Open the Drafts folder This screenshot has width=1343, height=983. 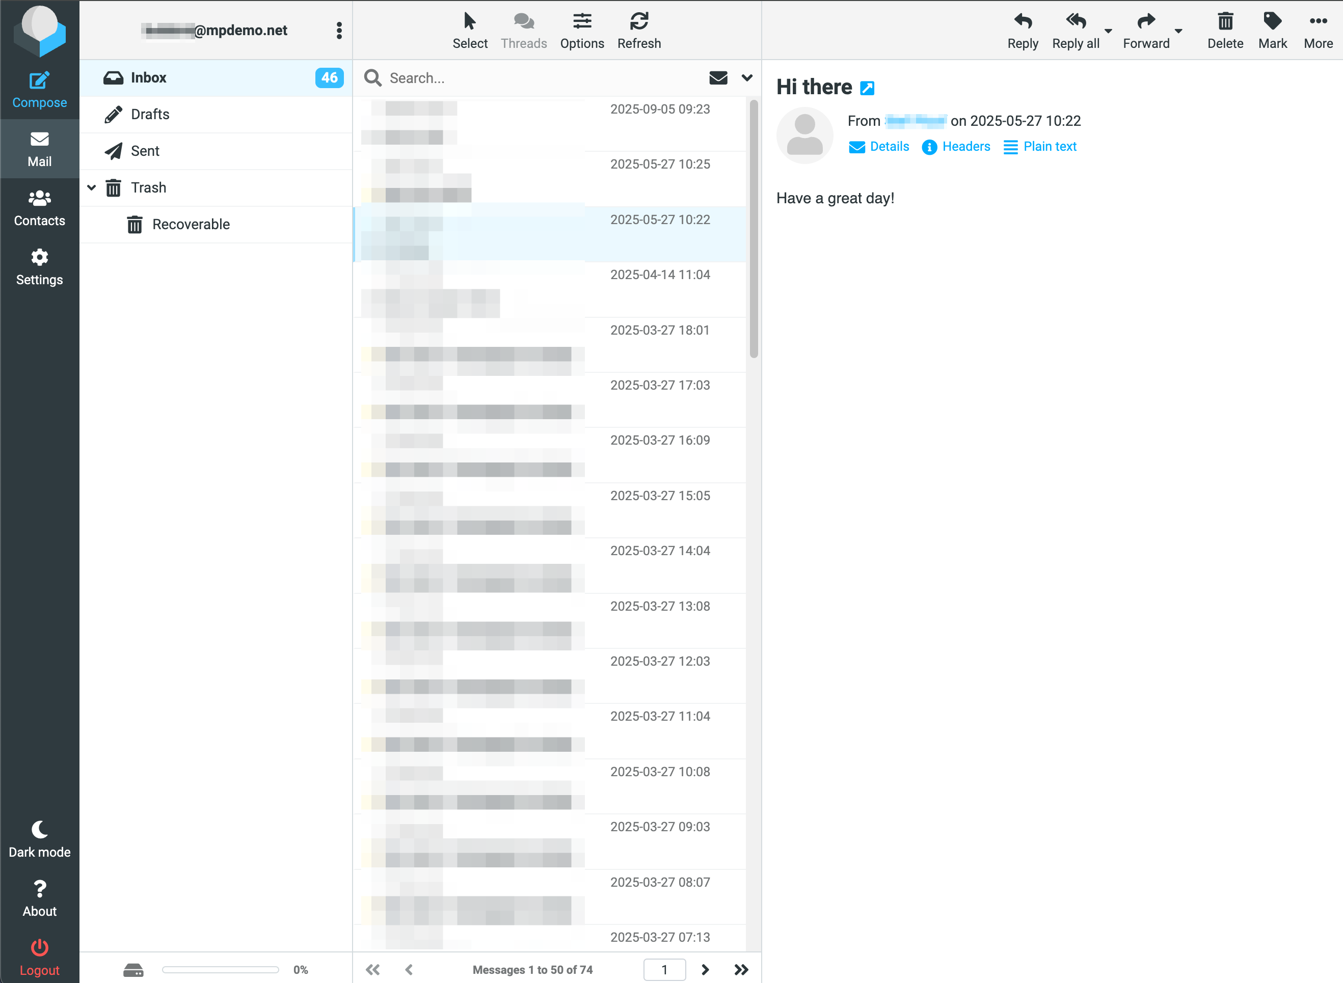150,114
